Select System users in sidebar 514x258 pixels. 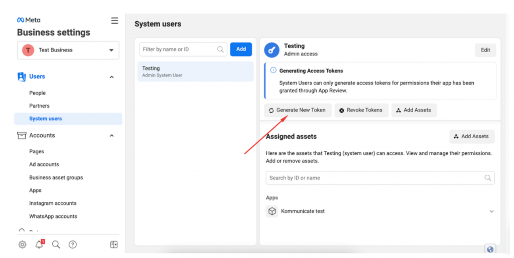coord(68,119)
